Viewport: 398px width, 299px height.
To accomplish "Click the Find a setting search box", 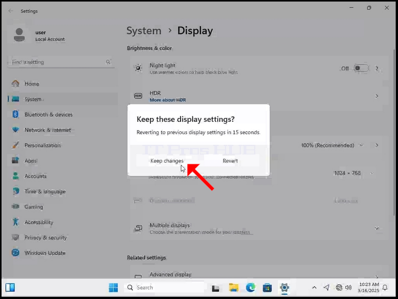I will pos(61,62).
